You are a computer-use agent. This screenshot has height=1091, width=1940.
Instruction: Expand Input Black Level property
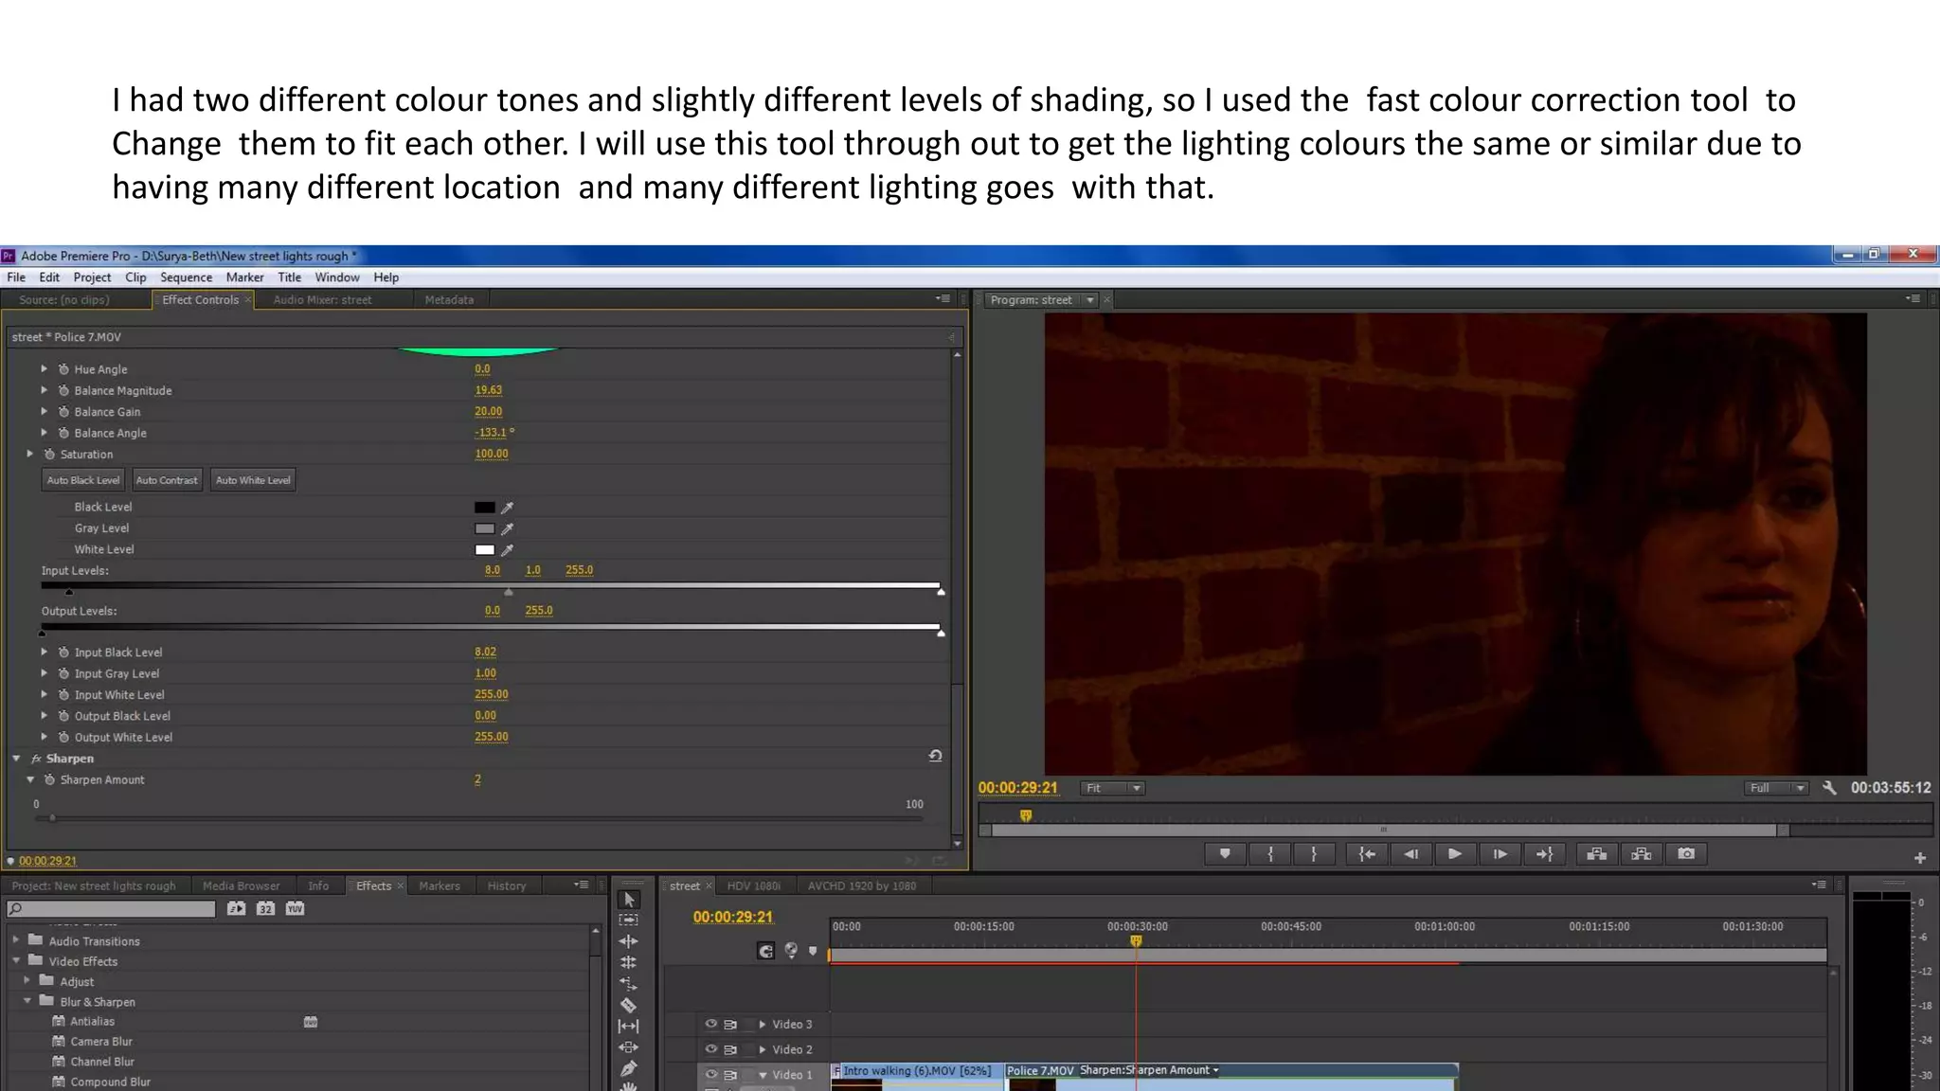point(44,652)
